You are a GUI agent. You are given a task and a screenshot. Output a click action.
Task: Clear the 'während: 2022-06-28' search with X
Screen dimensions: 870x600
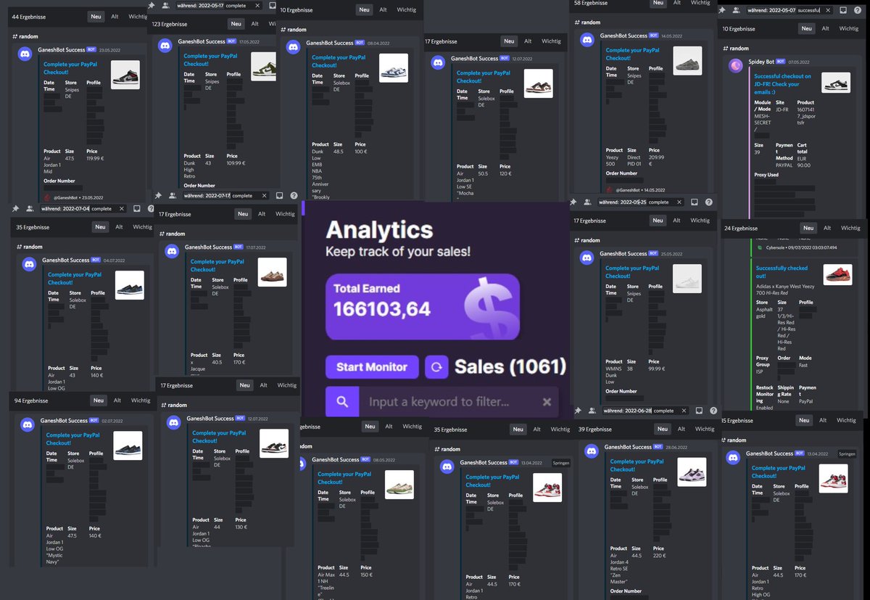pos(684,411)
